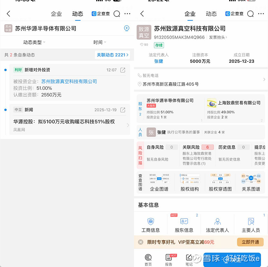Open 法定代表人 section
268x267 pixels.
[x=217, y=225]
